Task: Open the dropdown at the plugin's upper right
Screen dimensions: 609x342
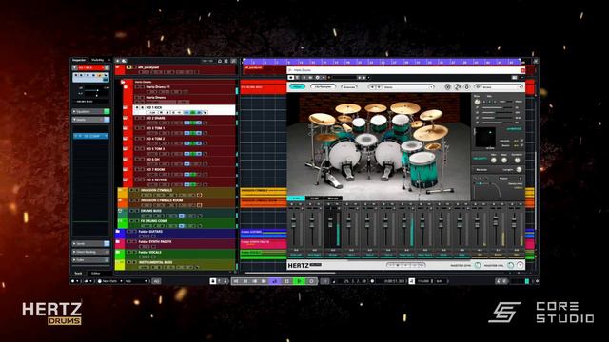Action: click(499, 87)
